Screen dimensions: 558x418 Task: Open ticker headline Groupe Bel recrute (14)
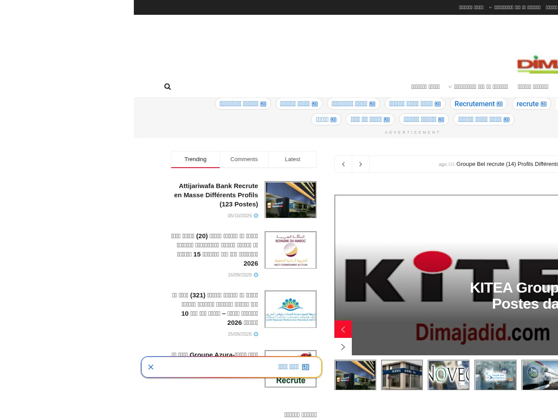(x=507, y=164)
